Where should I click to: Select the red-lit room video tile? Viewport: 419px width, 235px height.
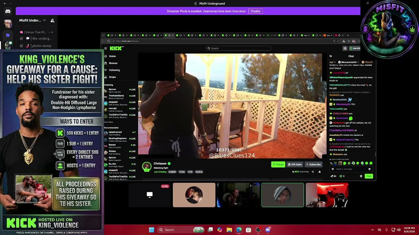click(327, 195)
